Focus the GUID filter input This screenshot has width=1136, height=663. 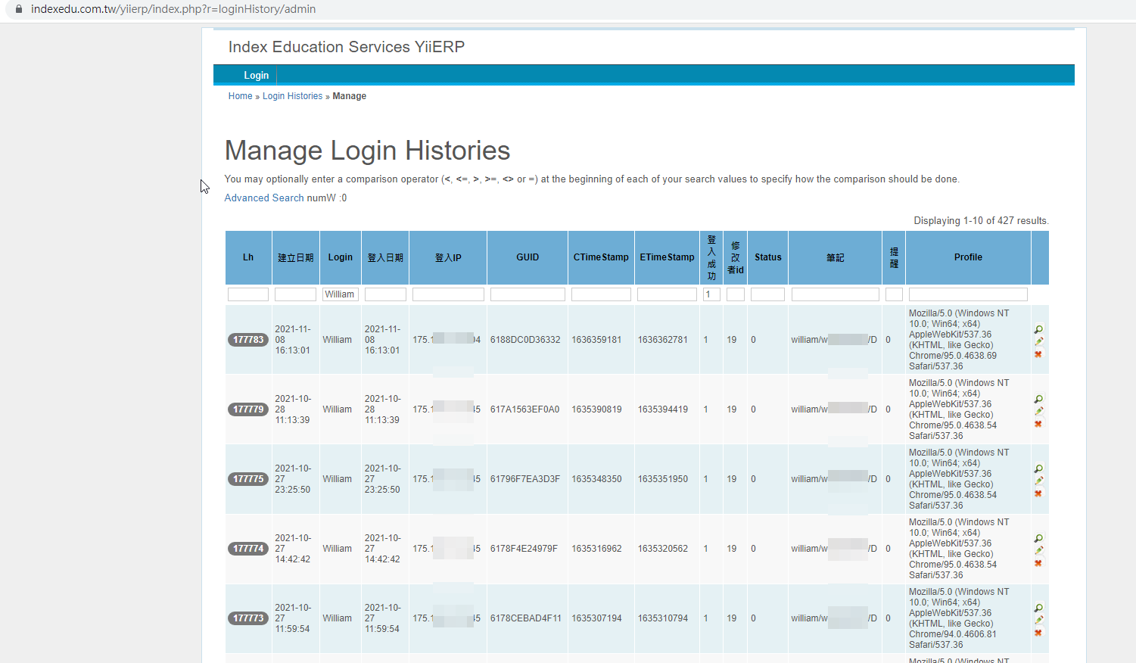pos(528,294)
